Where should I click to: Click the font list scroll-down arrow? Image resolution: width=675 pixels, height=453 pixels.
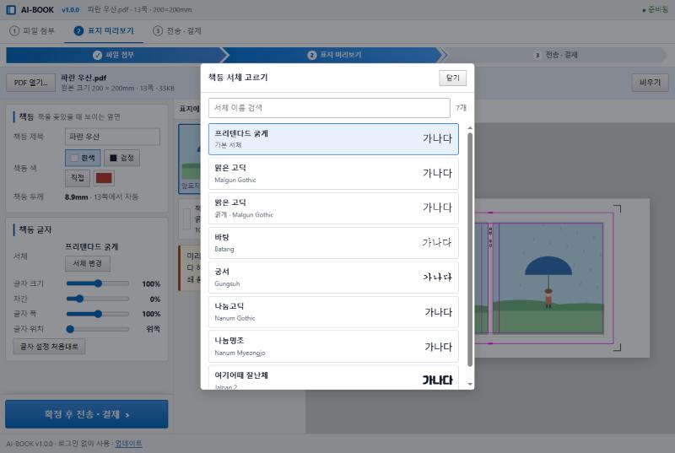470,384
